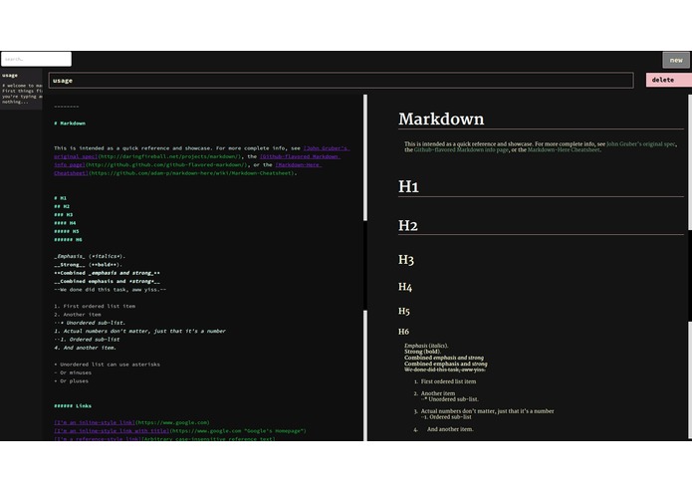Click 'Strong (bold).' in preview
Image resolution: width=692 pixels, height=492 pixels.
point(422,352)
